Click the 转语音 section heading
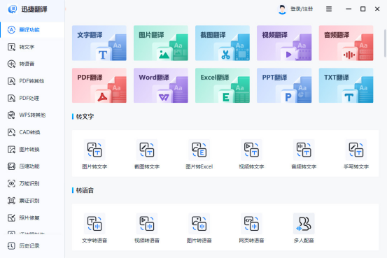387x258 pixels. click(85, 190)
